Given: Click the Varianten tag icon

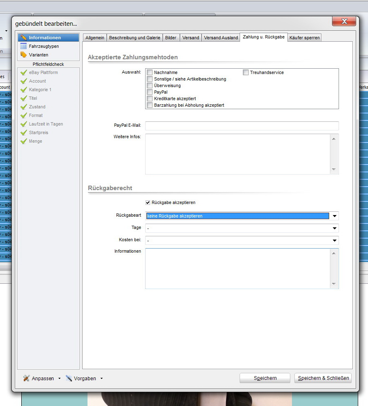Looking at the screenshot, I should (x=24, y=55).
